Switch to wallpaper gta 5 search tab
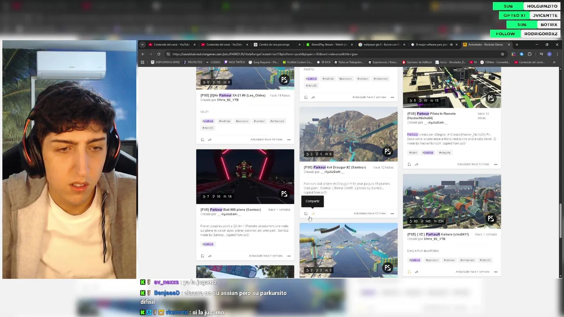564x317 pixels. pyautogui.click(x=382, y=44)
